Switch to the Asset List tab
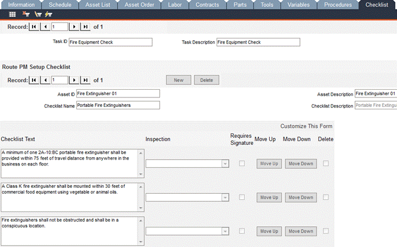 coord(98,4)
